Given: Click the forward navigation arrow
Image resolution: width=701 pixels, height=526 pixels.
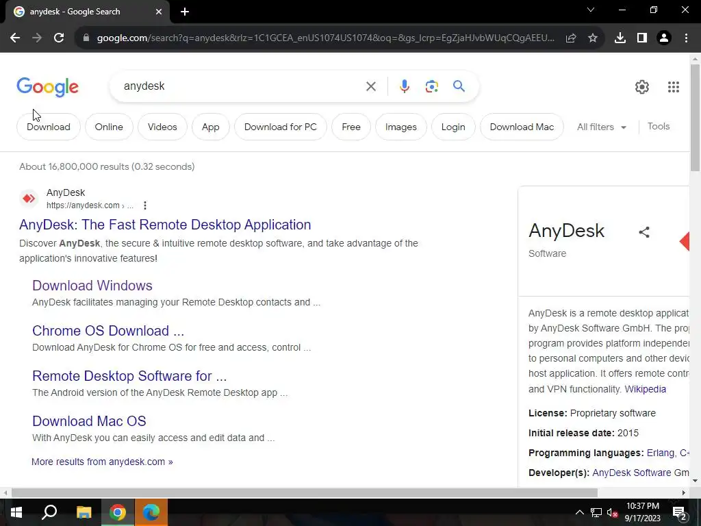Looking at the screenshot, I should pos(37,38).
